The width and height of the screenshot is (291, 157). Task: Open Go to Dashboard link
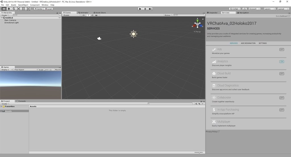coord(283,16)
